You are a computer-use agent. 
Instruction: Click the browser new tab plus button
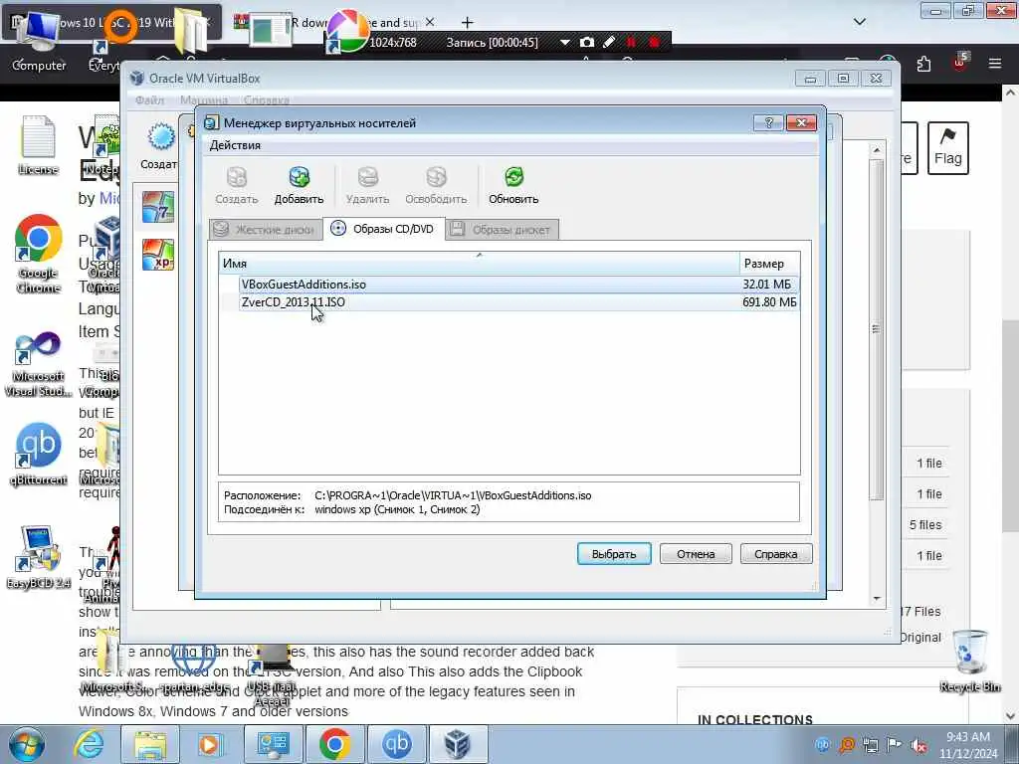tap(468, 23)
